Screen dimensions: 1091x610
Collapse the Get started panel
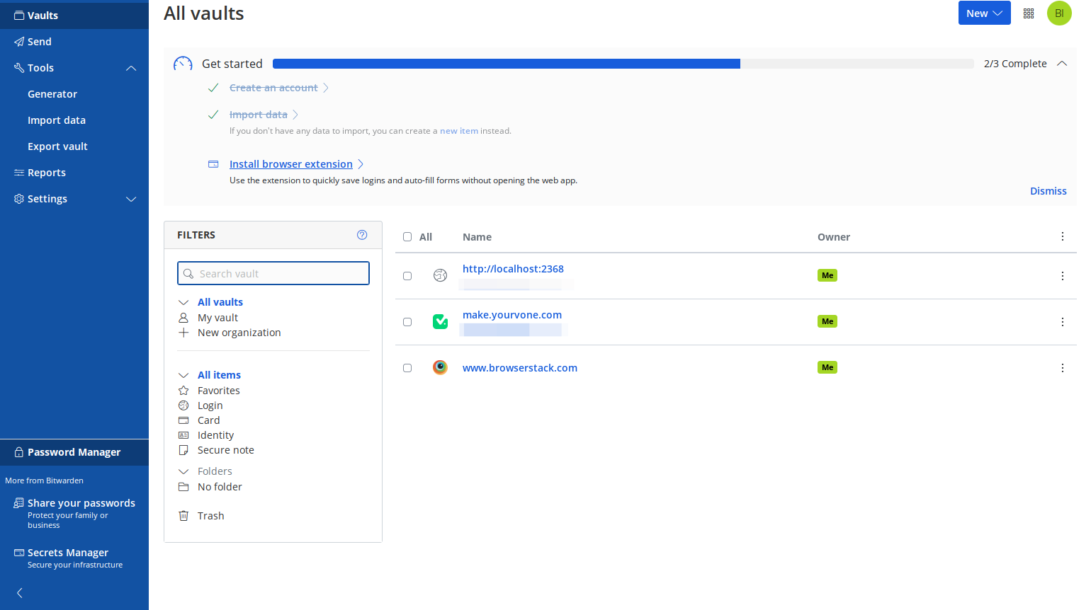1062,64
